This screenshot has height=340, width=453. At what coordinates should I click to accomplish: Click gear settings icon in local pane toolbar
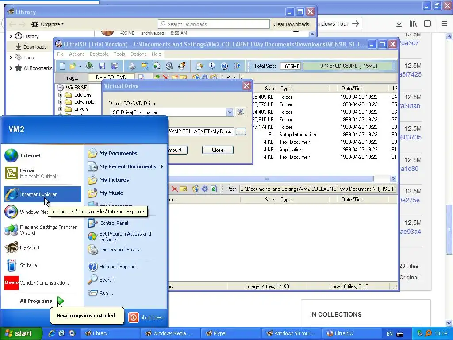[205, 189]
